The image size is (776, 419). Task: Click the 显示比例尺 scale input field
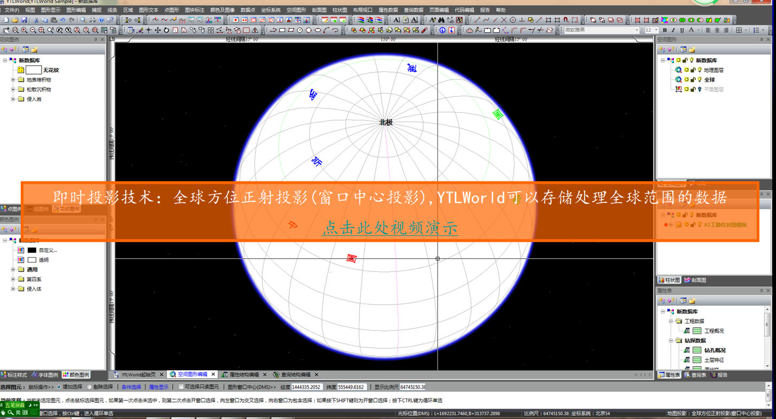pyautogui.click(x=413, y=387)
